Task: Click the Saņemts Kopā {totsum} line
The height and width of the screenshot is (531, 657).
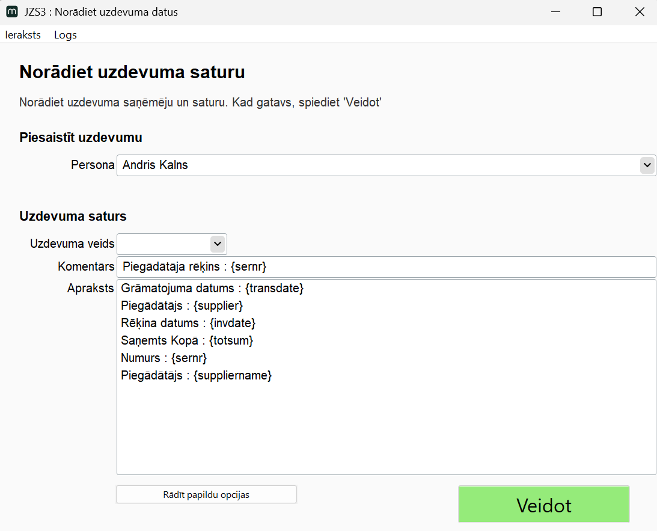Action: coord(187,341)
